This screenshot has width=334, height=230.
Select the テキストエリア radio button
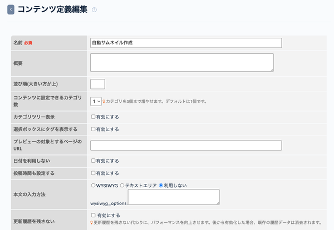pyautogui.click(x=122, y=186)
